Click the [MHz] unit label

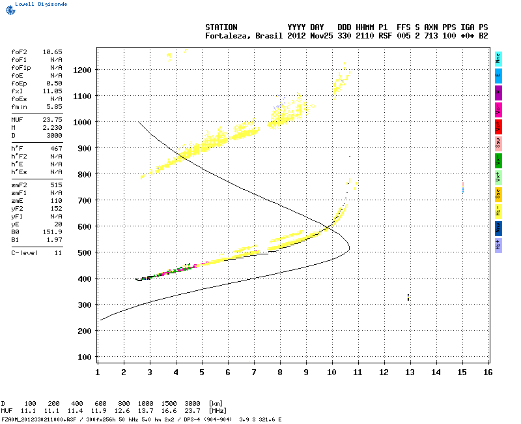[218, 411]
